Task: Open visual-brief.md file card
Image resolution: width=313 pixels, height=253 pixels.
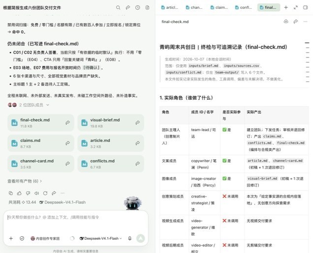Action: point(111,123)
